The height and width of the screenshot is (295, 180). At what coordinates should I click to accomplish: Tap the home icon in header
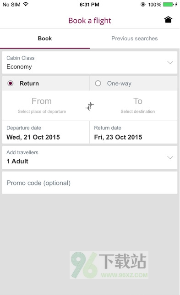pyautogui.click(x=168, y=20)
